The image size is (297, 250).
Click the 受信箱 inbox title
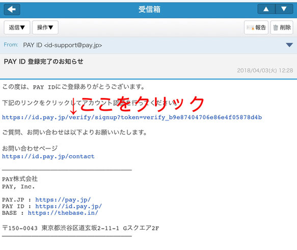[149, 9]
